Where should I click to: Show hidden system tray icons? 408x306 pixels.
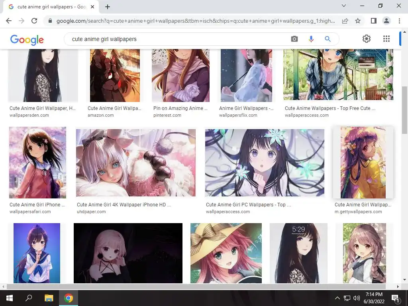(337, 298)
